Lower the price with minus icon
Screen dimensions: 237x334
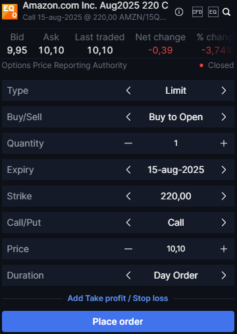[x=128, y=249]
